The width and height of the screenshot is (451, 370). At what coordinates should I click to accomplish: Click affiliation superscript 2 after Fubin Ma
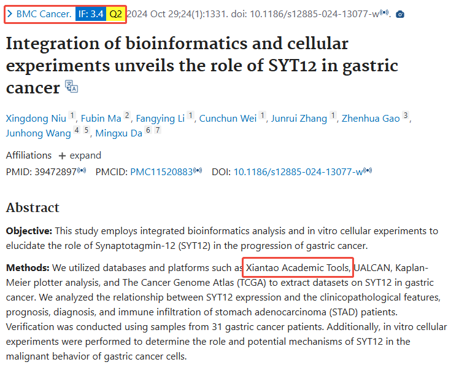[x=127, y=116]
